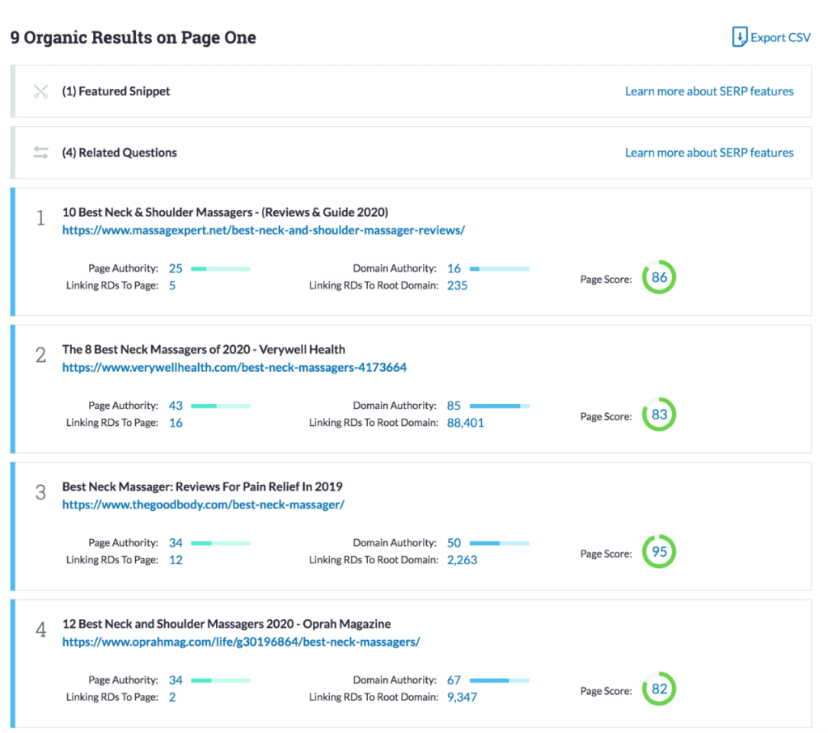Screen dimensions: 828x733
Task: Click the Page Score 82 circle
Action: tap(659, 689)
